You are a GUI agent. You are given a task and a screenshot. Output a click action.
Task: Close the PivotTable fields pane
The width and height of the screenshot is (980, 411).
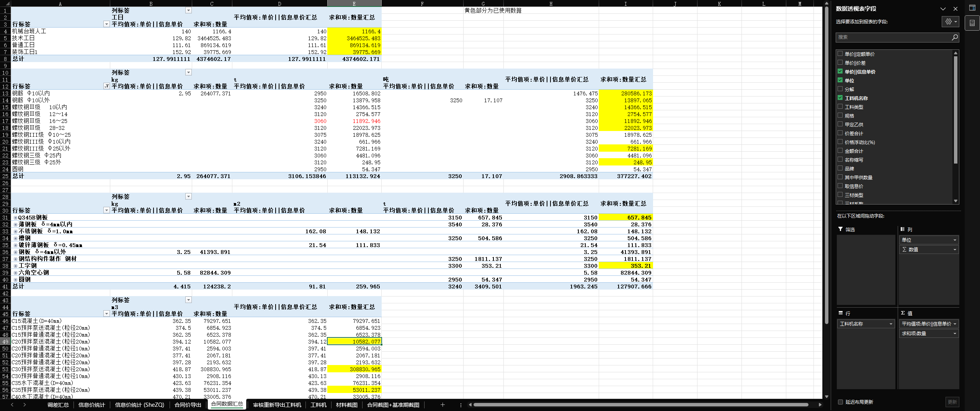click(x=955, y=9)
